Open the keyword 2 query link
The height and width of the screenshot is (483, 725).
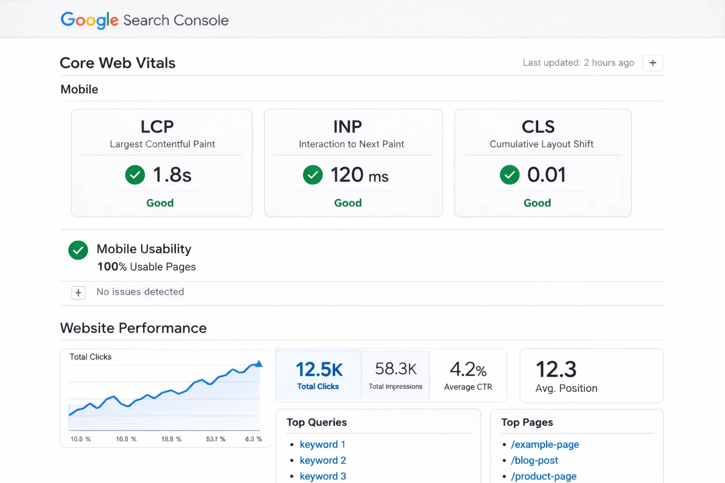(x=323, y=460)
